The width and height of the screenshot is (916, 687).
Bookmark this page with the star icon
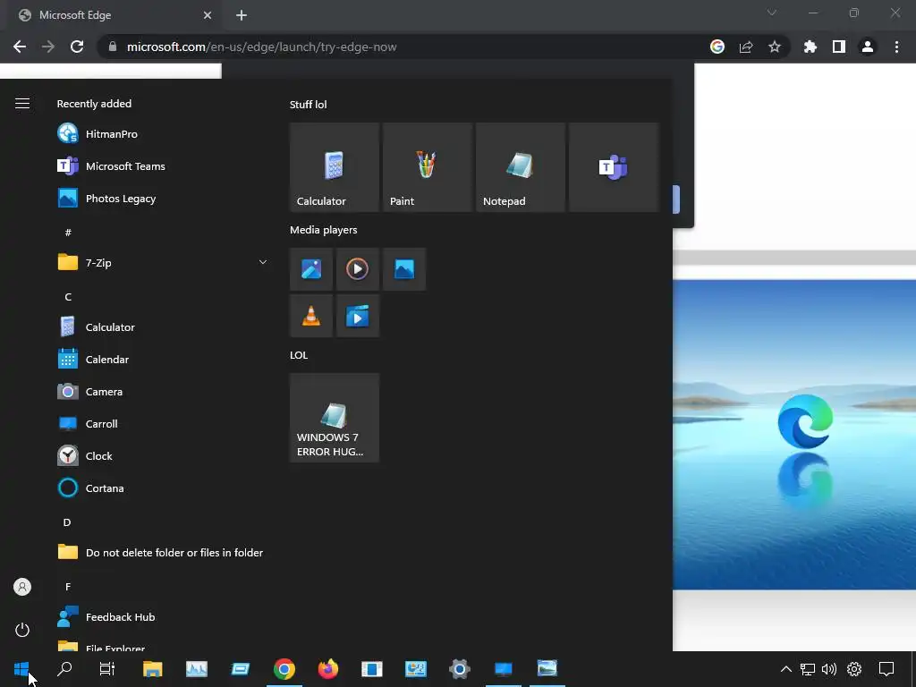click(775, 47)
